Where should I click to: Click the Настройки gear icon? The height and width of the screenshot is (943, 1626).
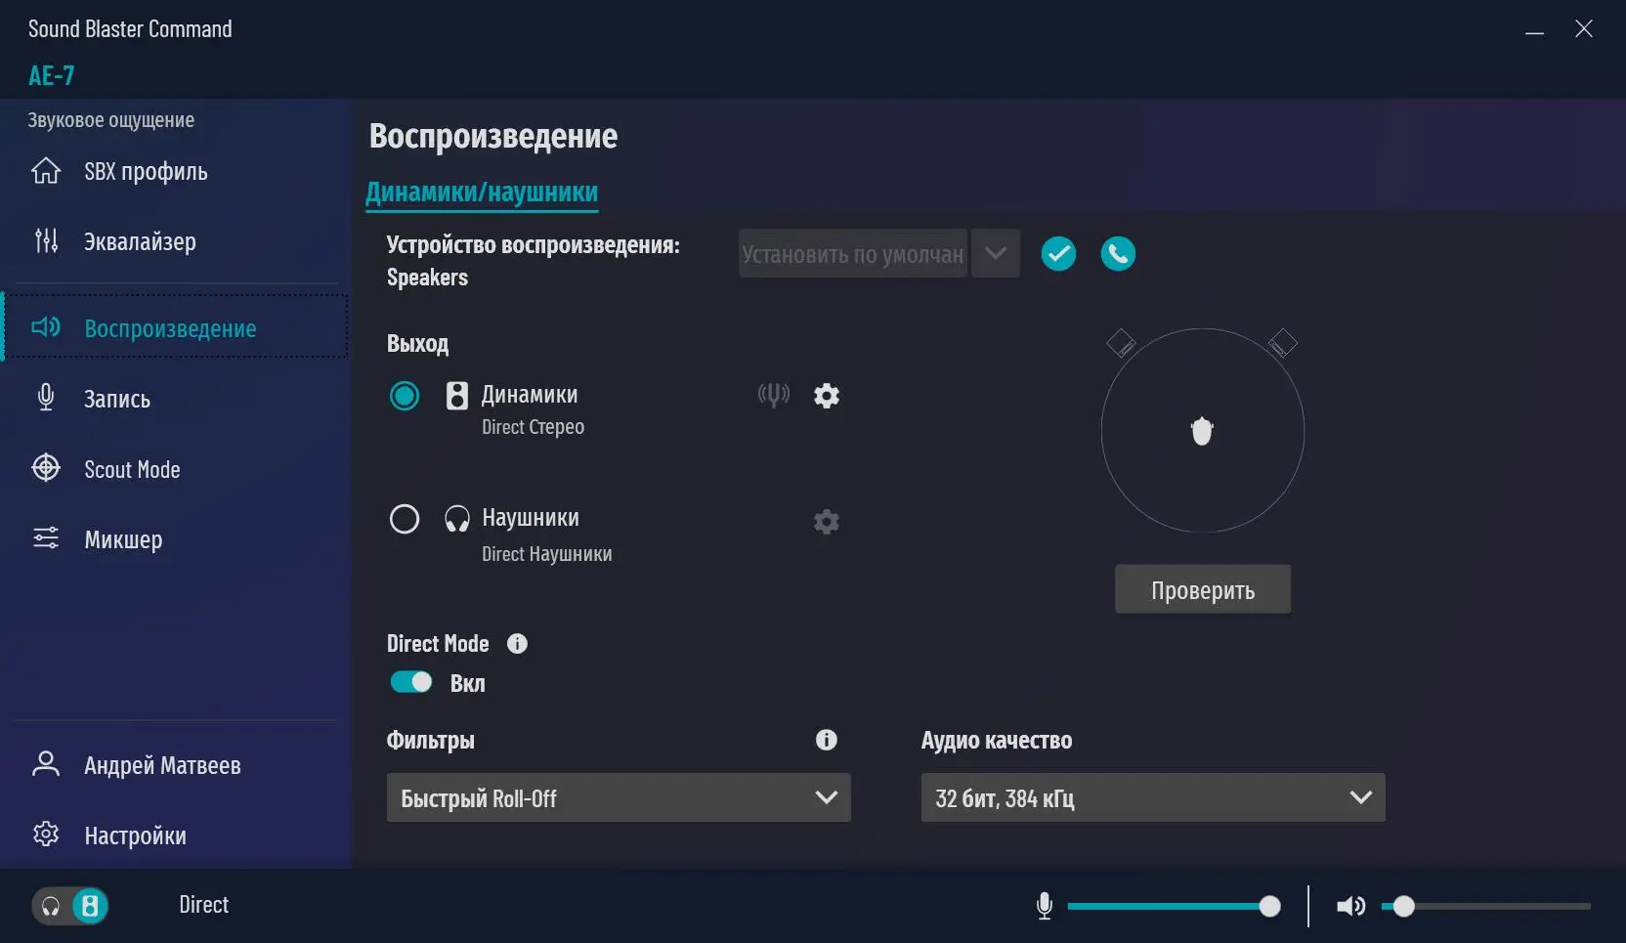coord(46,835)
